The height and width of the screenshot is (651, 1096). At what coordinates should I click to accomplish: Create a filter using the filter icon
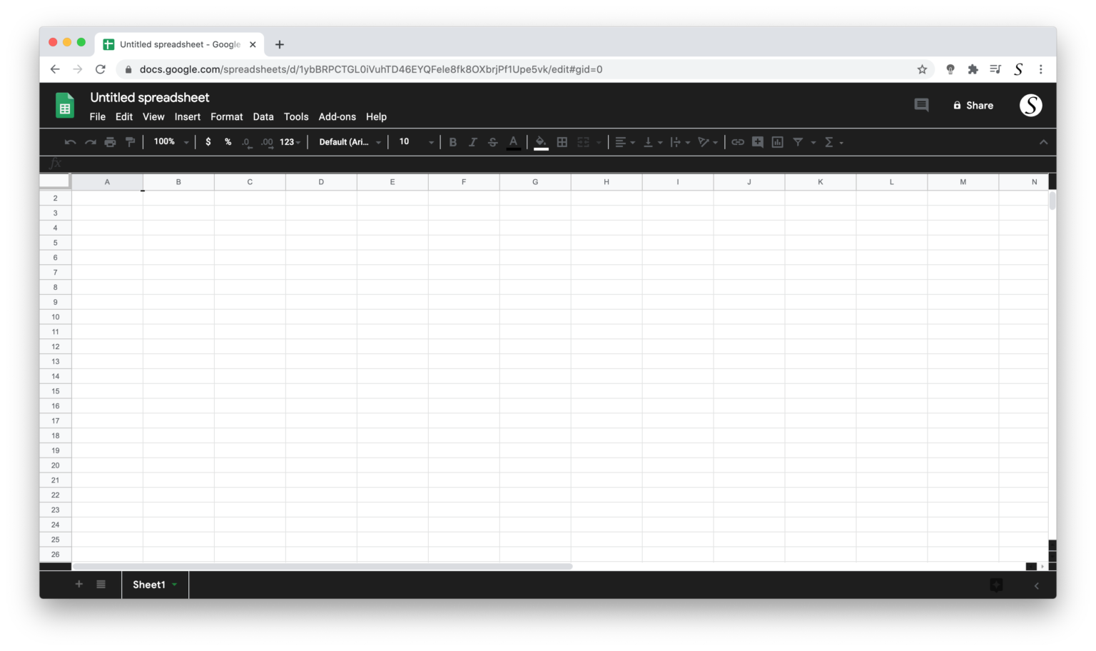point(798,142)
